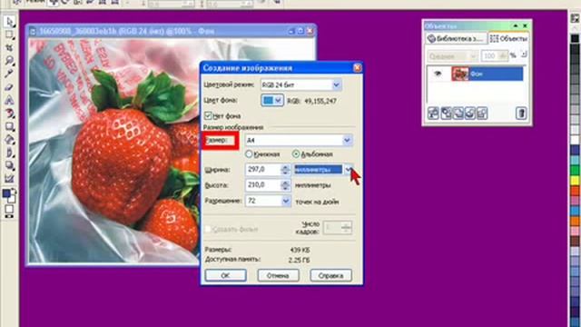Open the 'Цвет фона' color dropdown
The image size is (581, 327).
[279, 101]
